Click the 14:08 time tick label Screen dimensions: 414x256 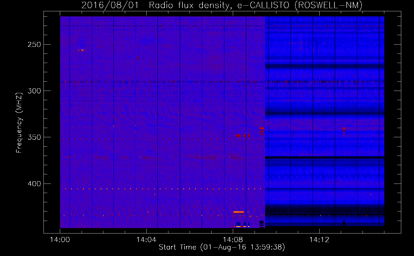233,240
